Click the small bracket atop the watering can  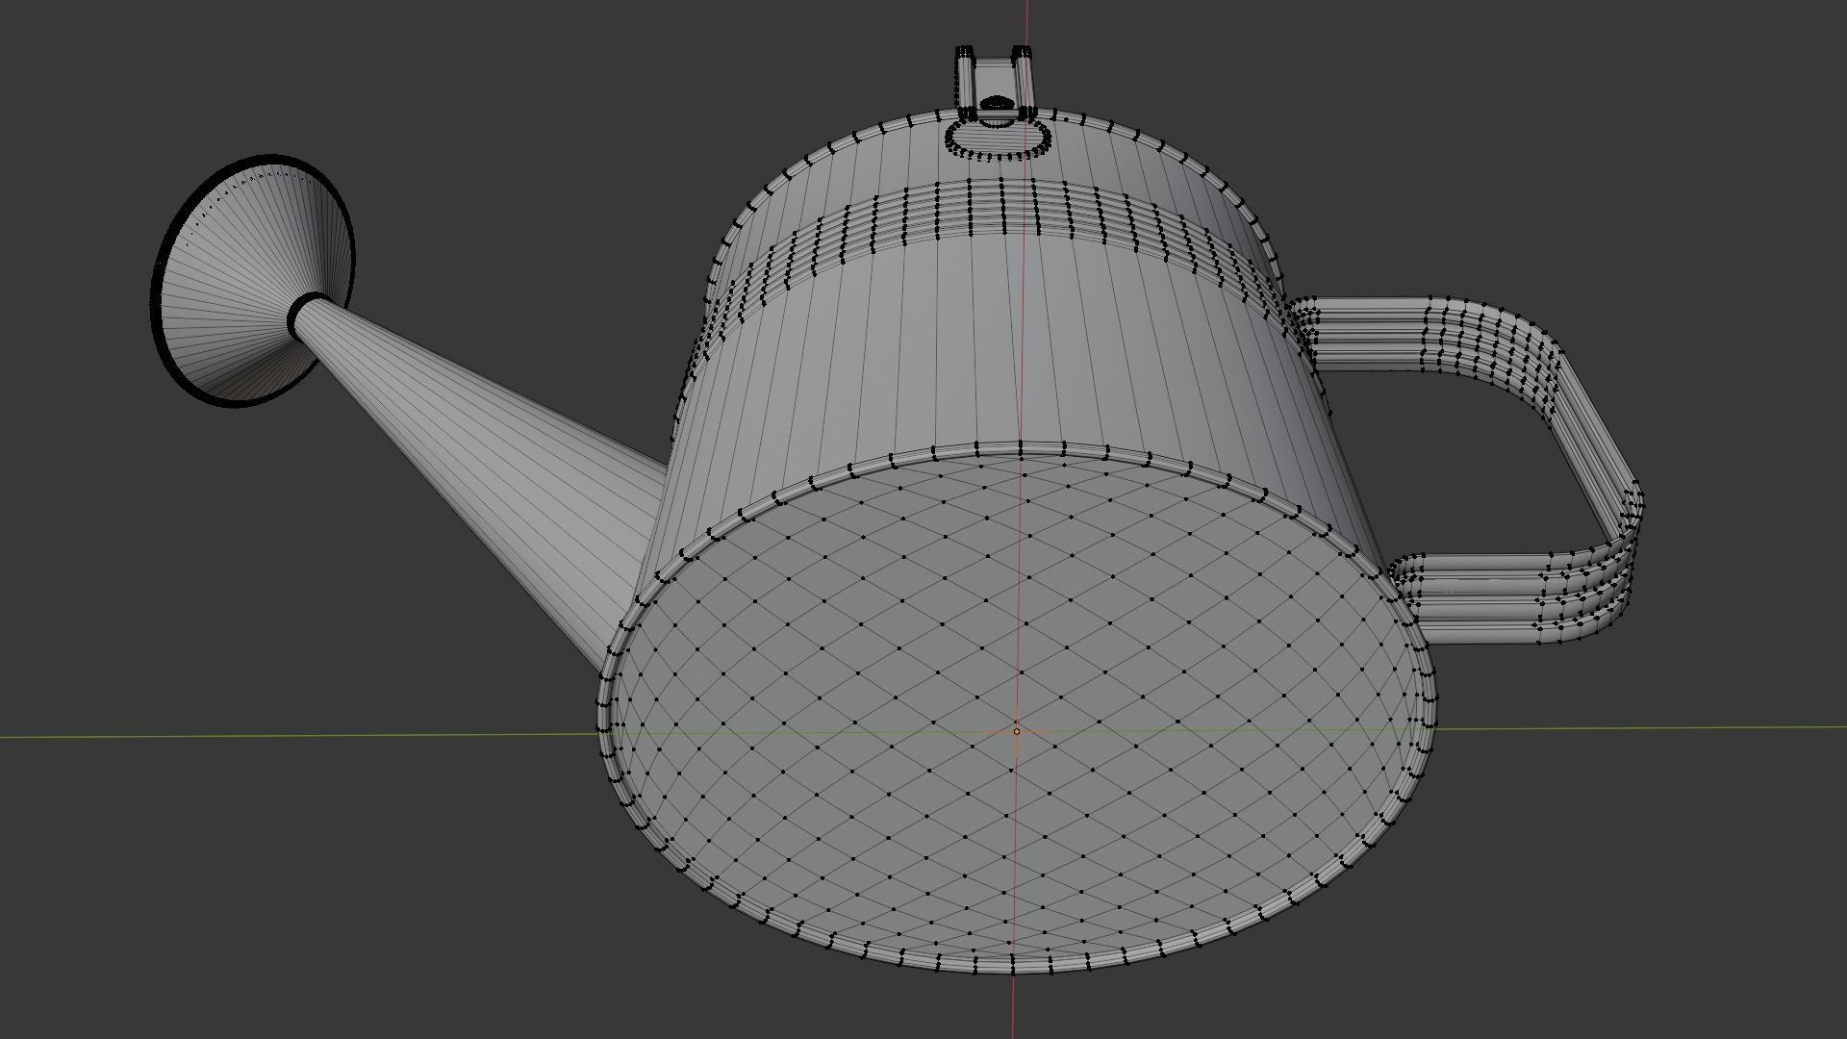[x=994, y=82]
